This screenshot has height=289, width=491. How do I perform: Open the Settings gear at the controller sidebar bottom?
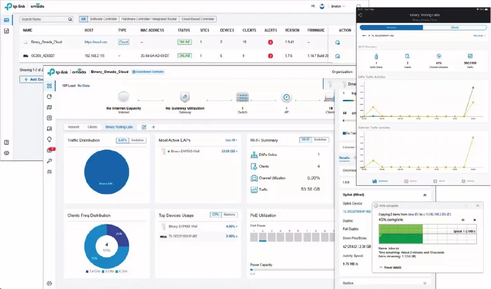[49, 283]
